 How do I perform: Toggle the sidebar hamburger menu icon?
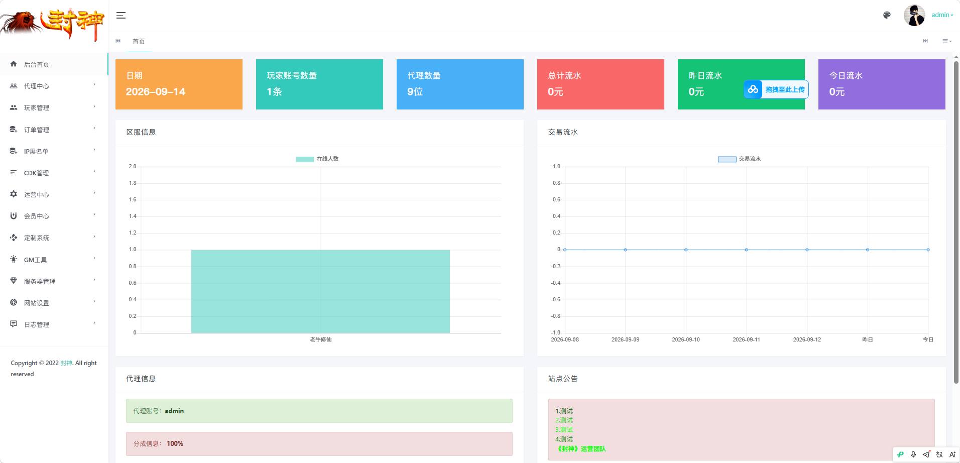121,15
